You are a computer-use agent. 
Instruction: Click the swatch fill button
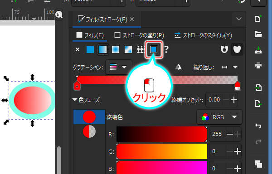pyautogui.click(x=154, y=49)
